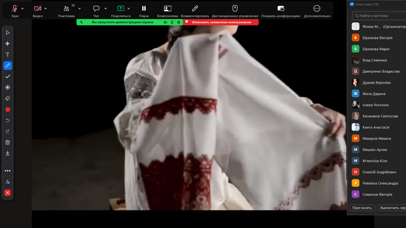Start camera via Видео icon
The height and width of the screenshot is (228, 406).
pyautogui.click(x=37, y=8)
